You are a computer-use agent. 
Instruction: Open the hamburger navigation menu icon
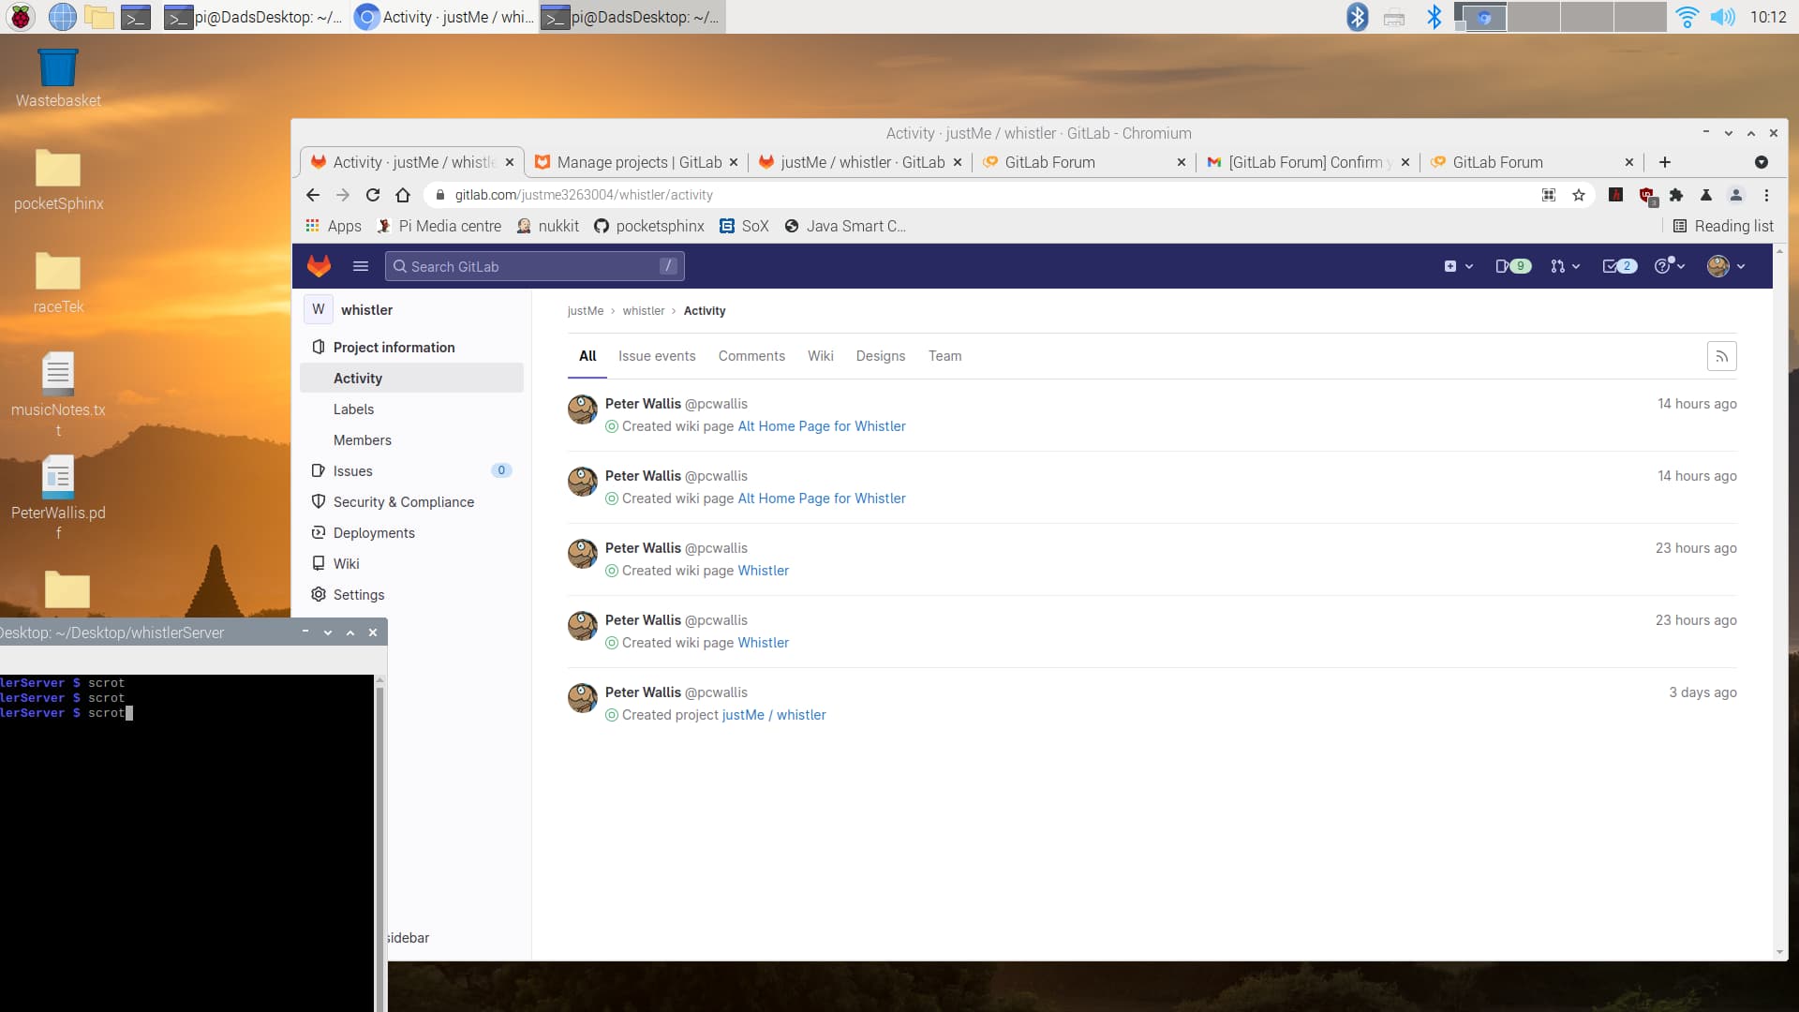point(361,266)
